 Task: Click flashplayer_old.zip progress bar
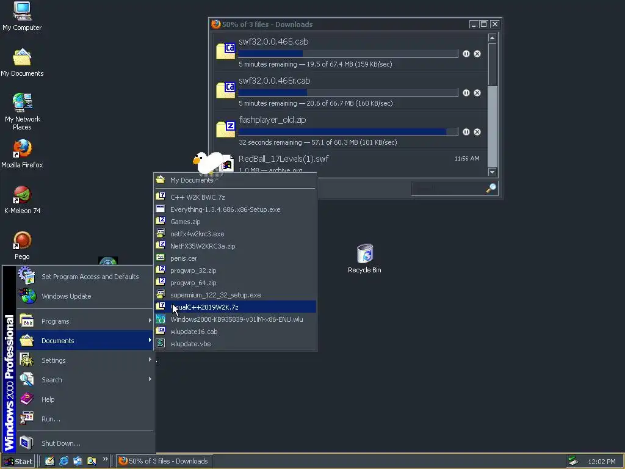click(x=348, y=132)
